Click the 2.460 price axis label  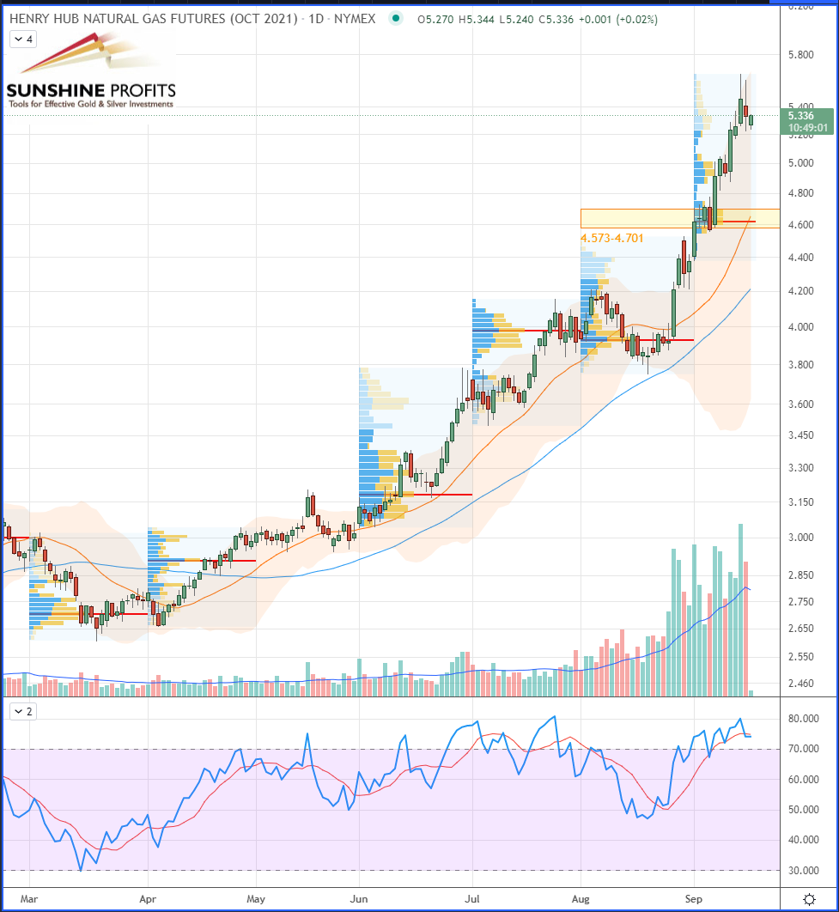(800, 684)
